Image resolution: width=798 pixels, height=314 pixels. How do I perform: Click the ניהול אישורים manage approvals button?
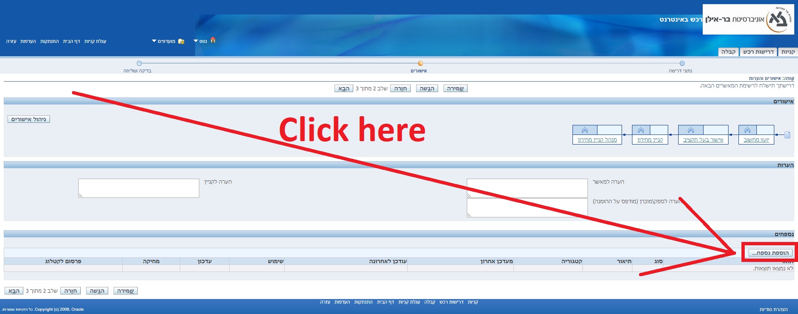tap(29, 120)
